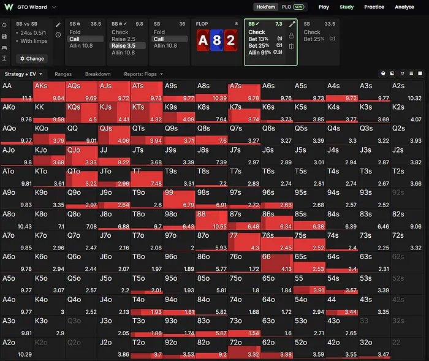Click the JJ hand cell

pyautogui.click(x=114, y=156)
